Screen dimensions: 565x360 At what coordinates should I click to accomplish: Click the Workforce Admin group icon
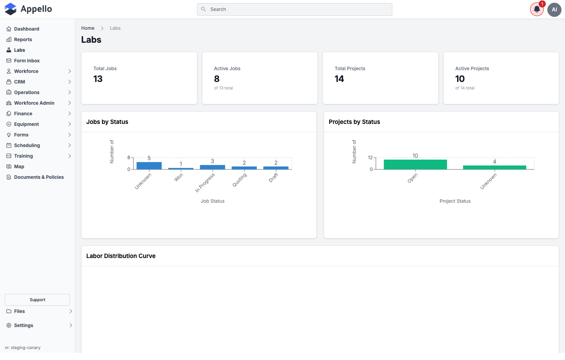(9, 103)
